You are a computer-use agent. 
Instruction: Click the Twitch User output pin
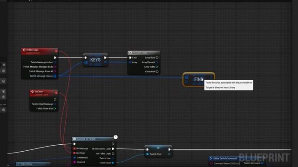[113, 158]
